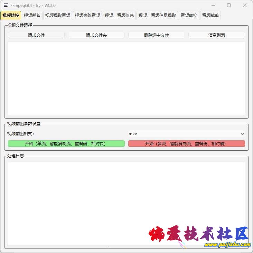This screenshot has height=253, width=253.
Task: Click 删除选中文件 to remove selected files
Action: pyautogui.click(x=157, y=35)
